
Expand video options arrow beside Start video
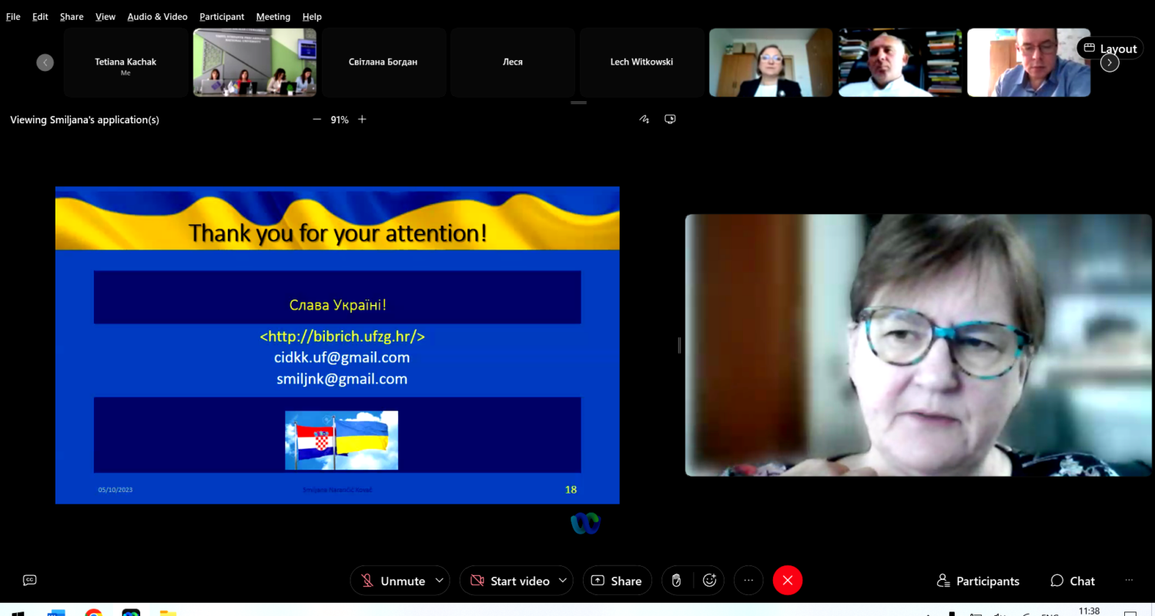563,581
